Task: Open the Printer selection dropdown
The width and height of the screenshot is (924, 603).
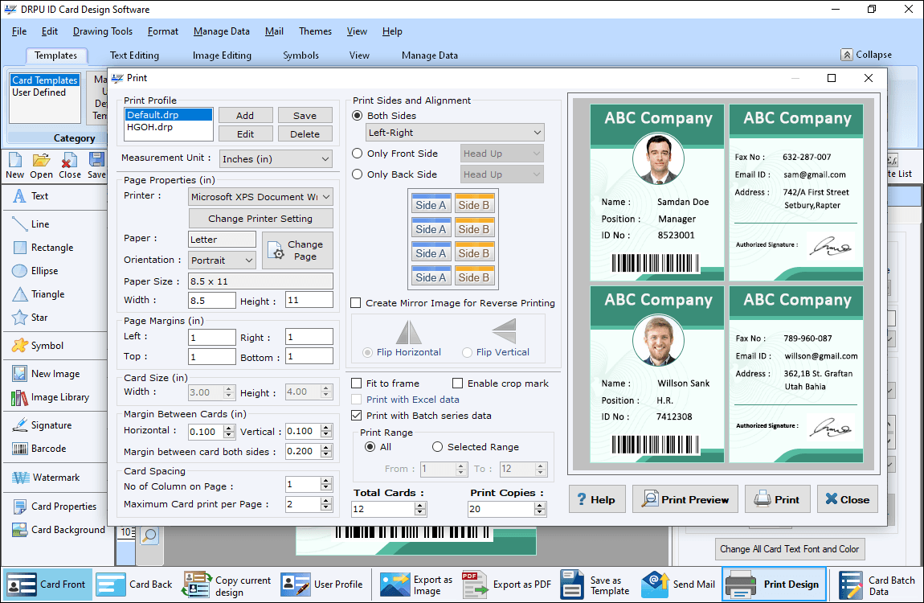Action: 260,197
